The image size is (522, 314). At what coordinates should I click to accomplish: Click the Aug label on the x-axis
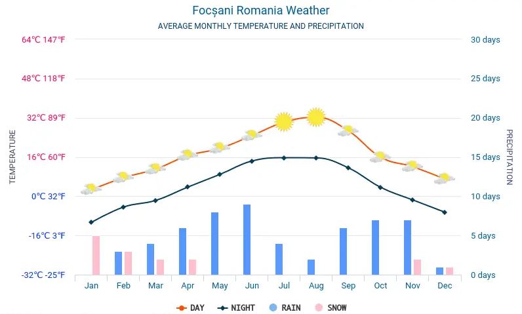point(316,286)
